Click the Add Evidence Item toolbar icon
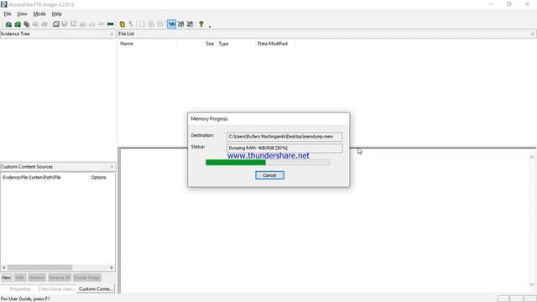 click(8, 24)
